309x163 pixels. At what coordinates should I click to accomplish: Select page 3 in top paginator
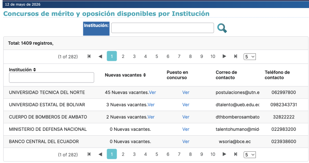134,56
